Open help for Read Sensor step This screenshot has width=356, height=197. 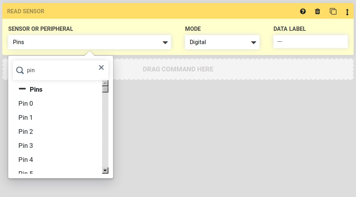click(x=303, y=11)
